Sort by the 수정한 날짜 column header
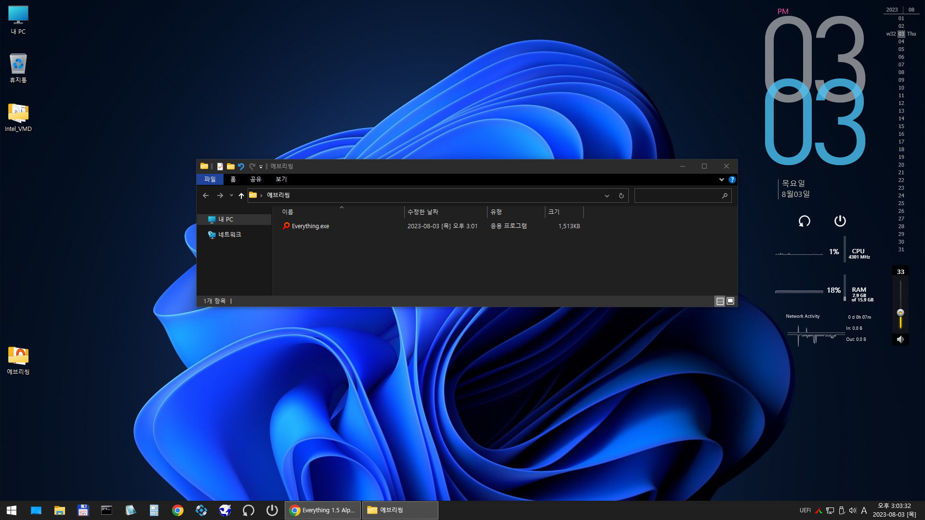Viewport: 925px width, 520px height. coord(446,212)
